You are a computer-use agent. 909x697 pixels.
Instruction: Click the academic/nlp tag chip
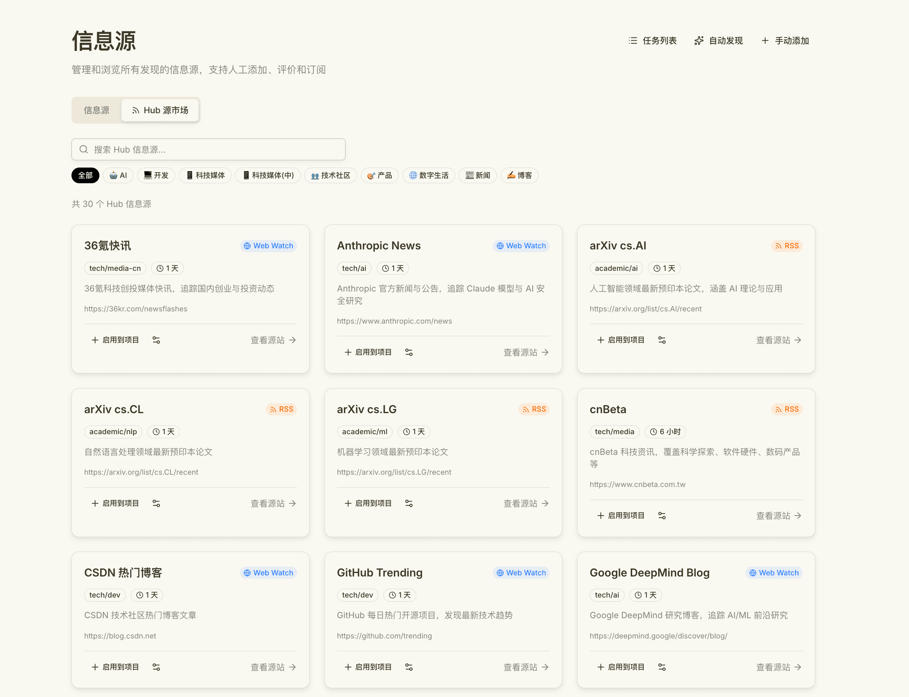click(113, 432)
